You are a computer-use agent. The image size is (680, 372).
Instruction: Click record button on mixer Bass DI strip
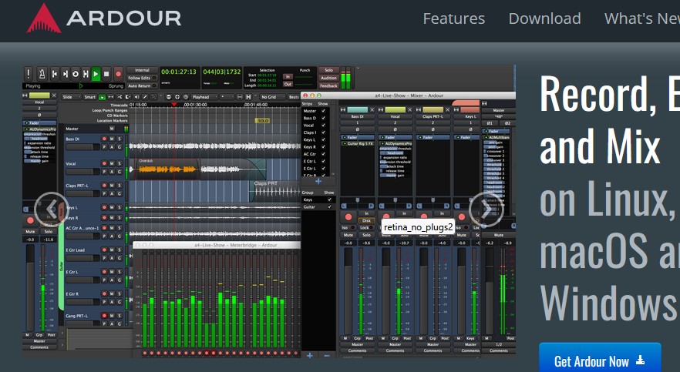348,217
